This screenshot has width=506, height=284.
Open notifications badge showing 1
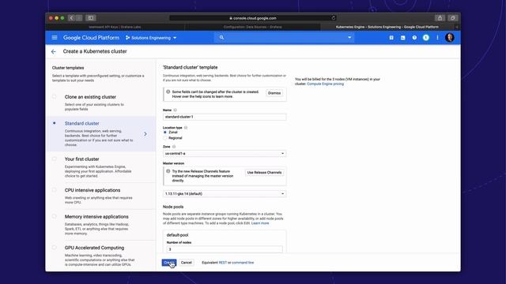point(426,38)
